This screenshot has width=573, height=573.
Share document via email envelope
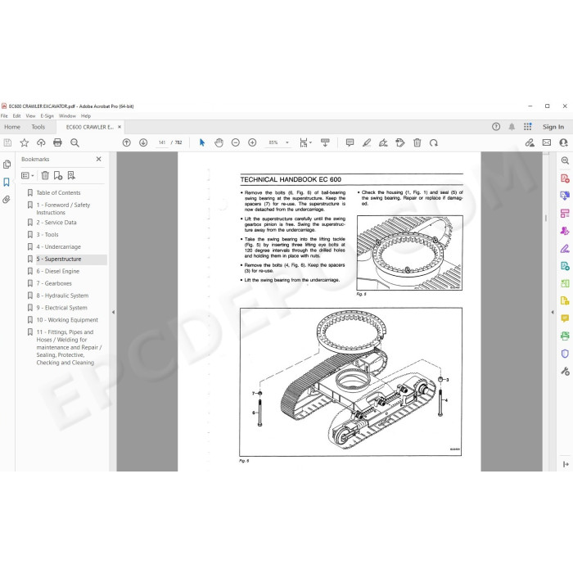tap(547, 142)
